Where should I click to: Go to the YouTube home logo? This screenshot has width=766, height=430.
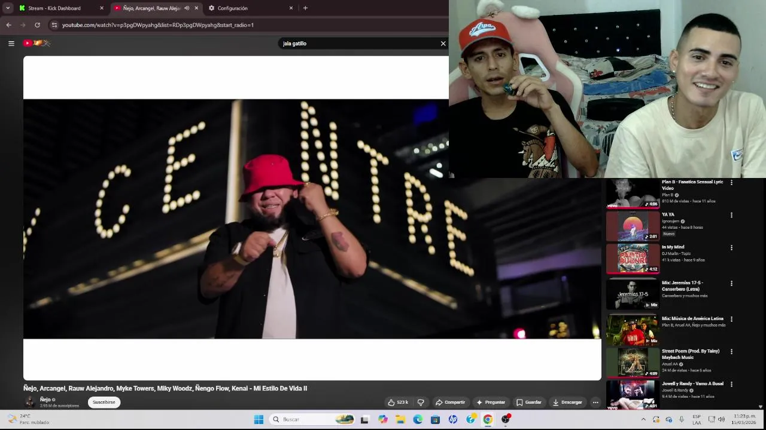click(x=37, y=43)
